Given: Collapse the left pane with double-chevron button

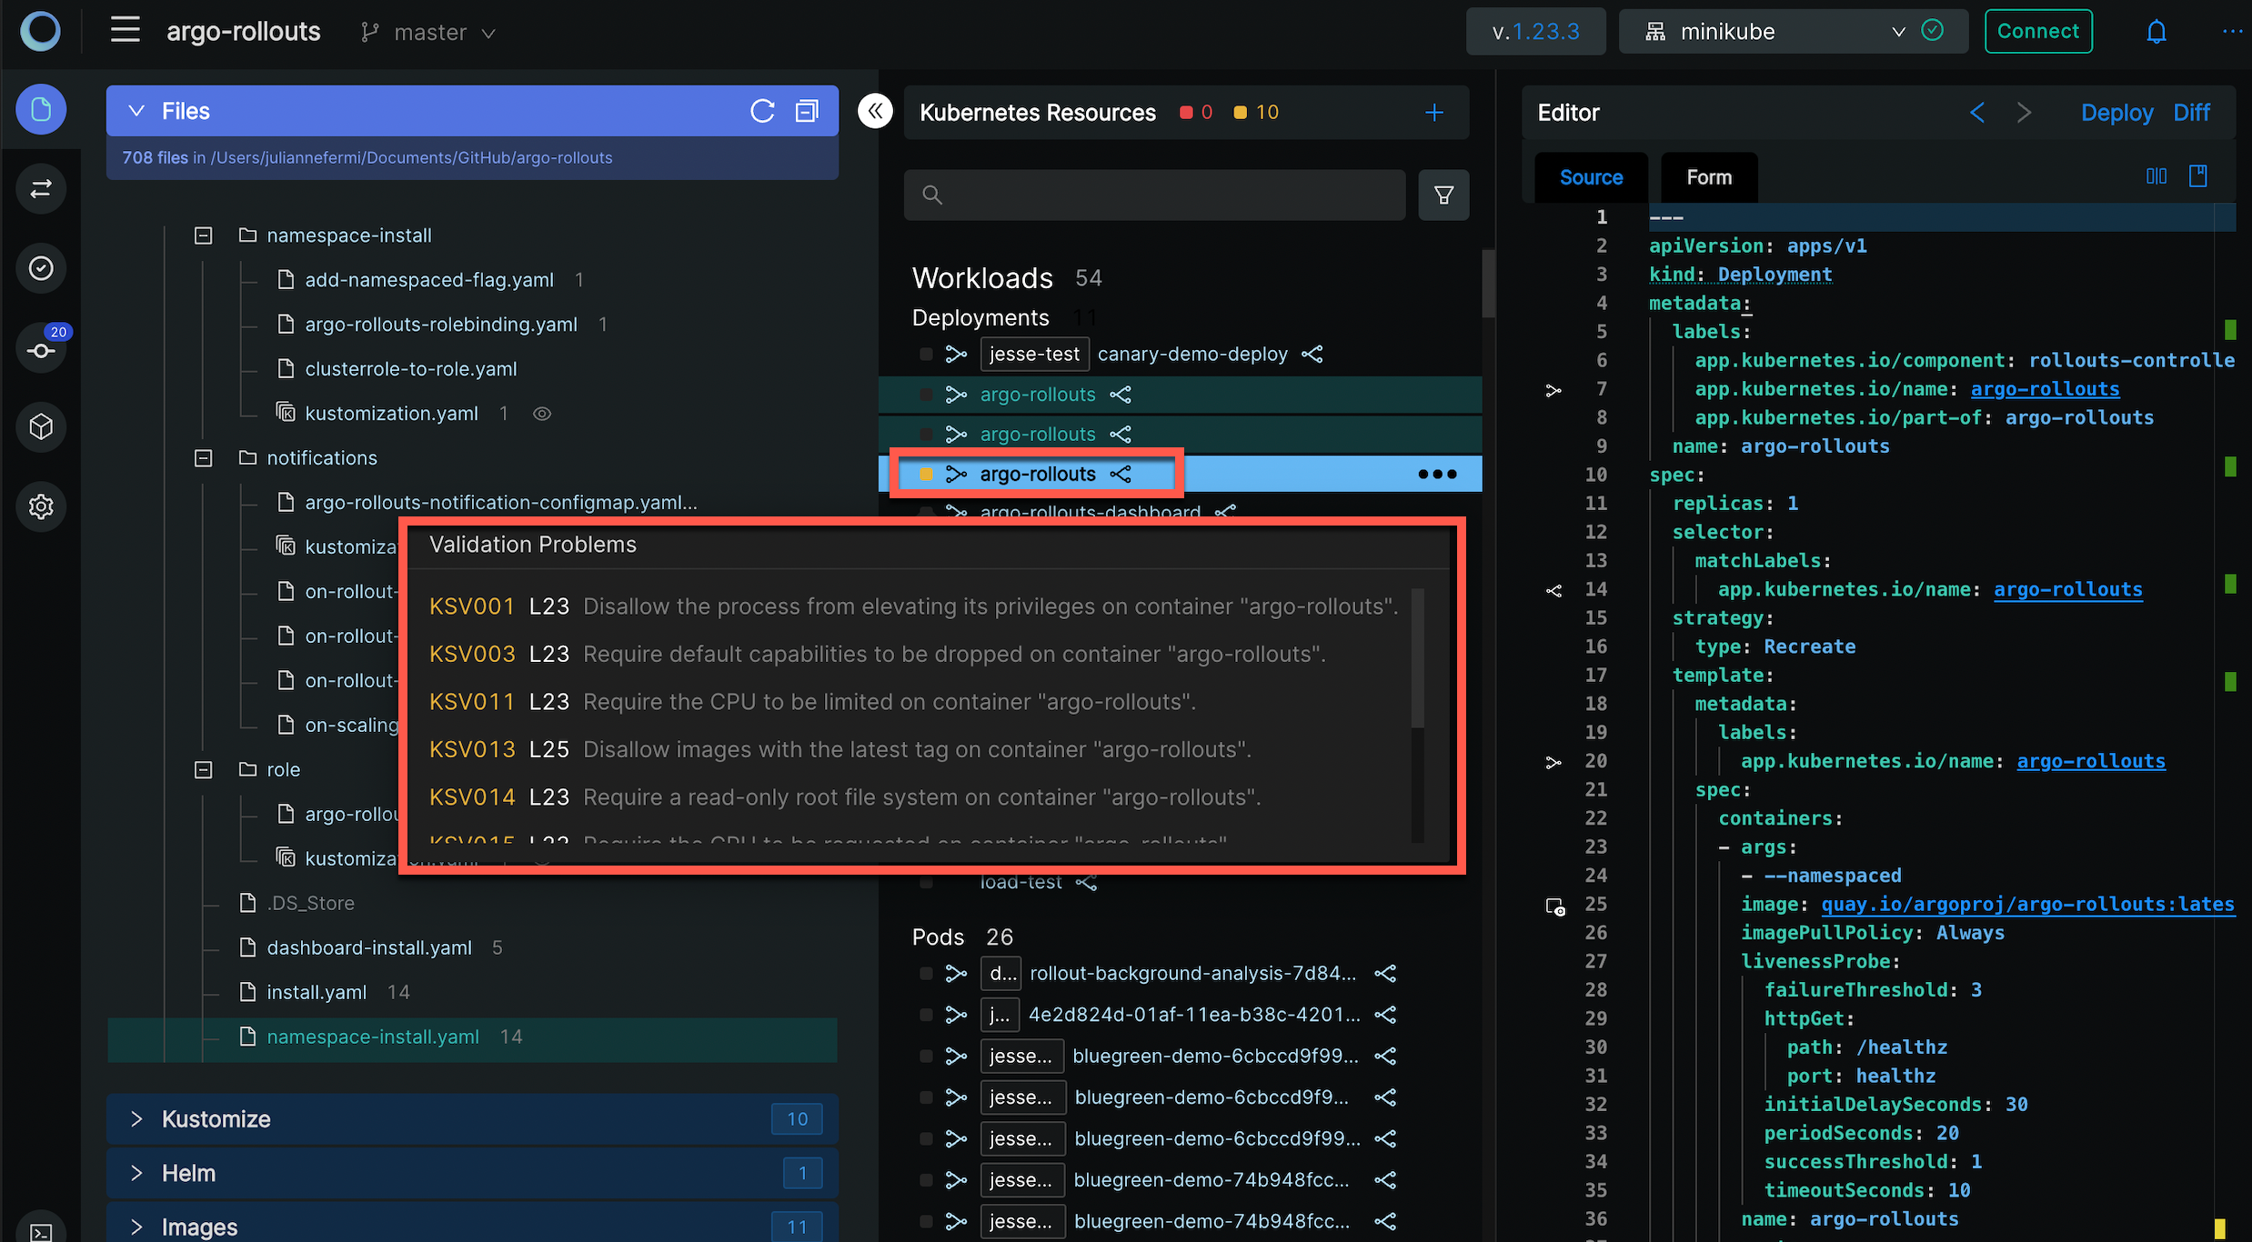Looking at the screenshot, I should coord(875,111).
